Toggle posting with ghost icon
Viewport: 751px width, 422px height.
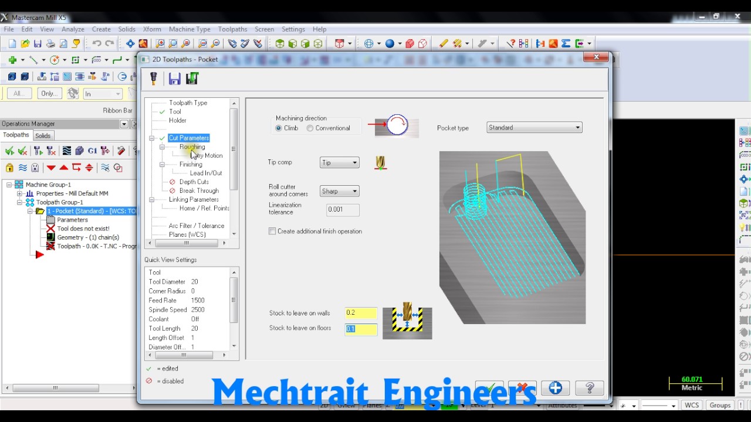tap(35, 168)
